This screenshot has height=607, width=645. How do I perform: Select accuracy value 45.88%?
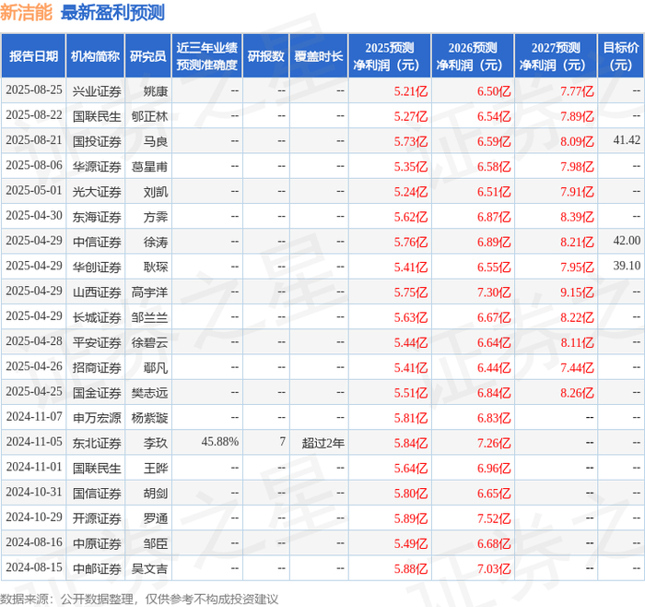[x=219, y=442]
